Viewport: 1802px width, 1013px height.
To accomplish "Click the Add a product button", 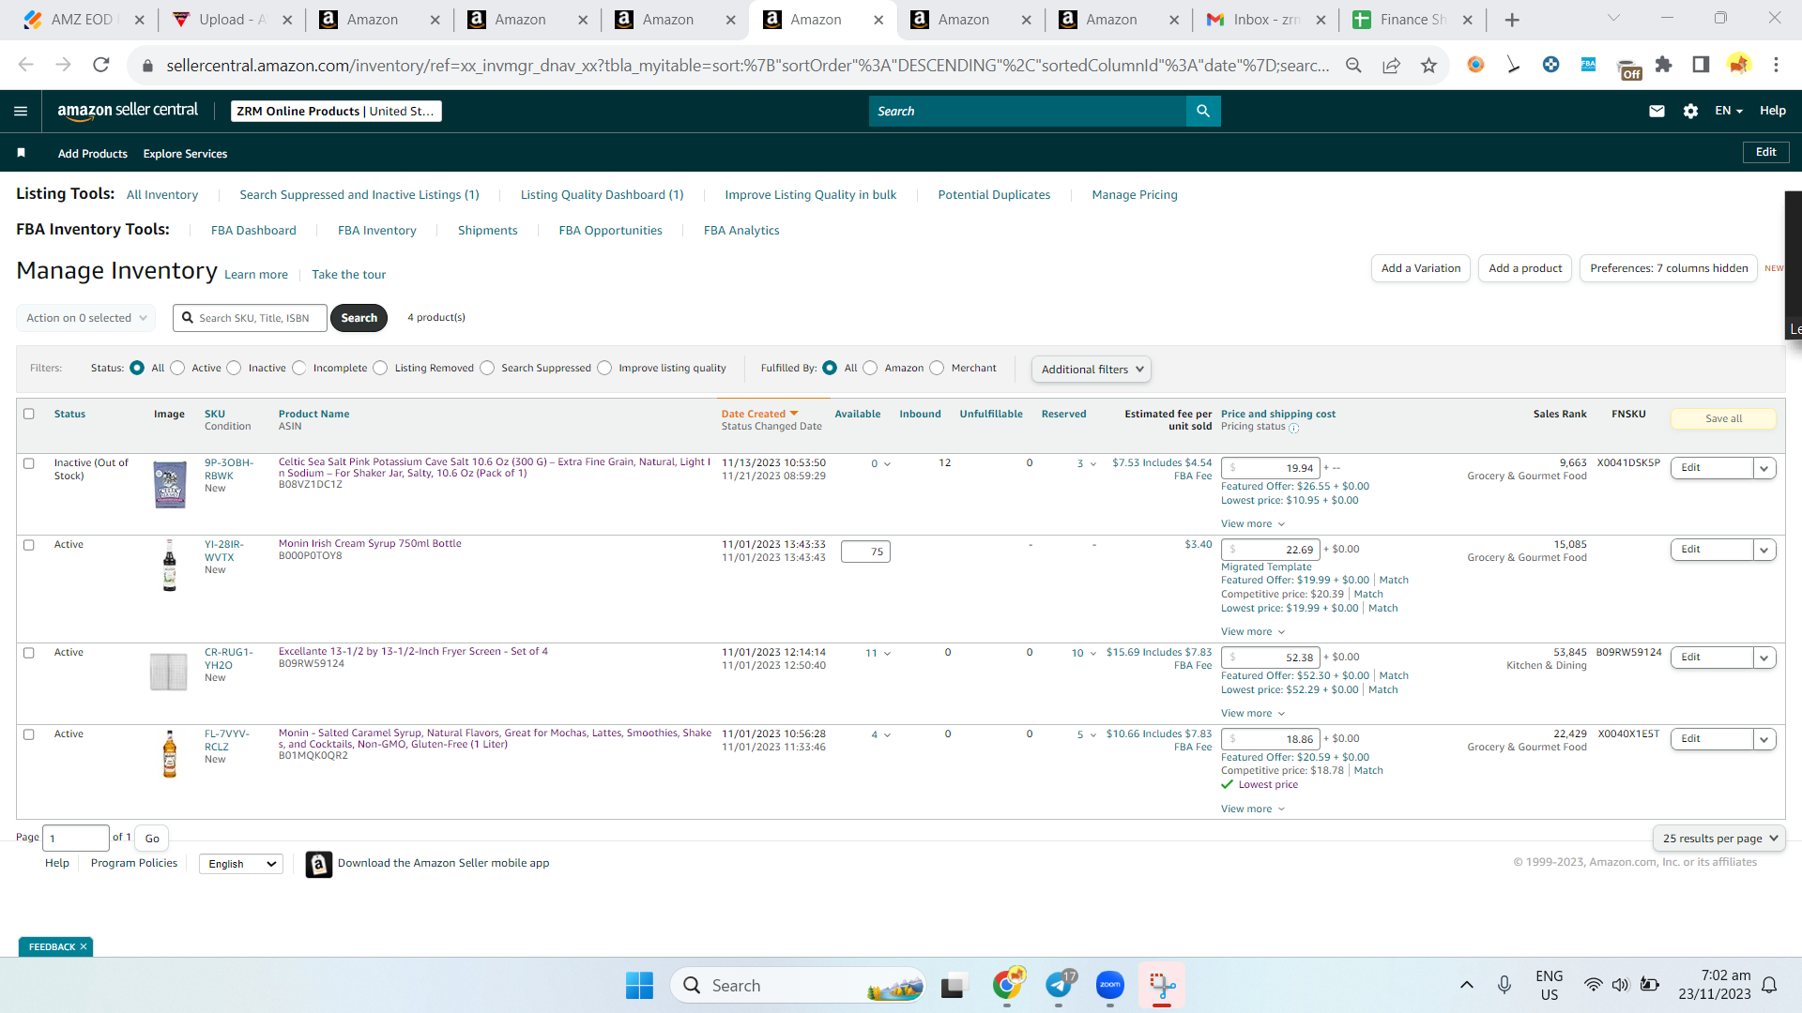I will [1525, 268].
